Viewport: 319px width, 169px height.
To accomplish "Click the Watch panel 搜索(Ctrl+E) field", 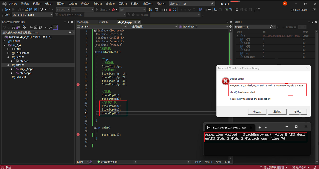I will (255, 27).
